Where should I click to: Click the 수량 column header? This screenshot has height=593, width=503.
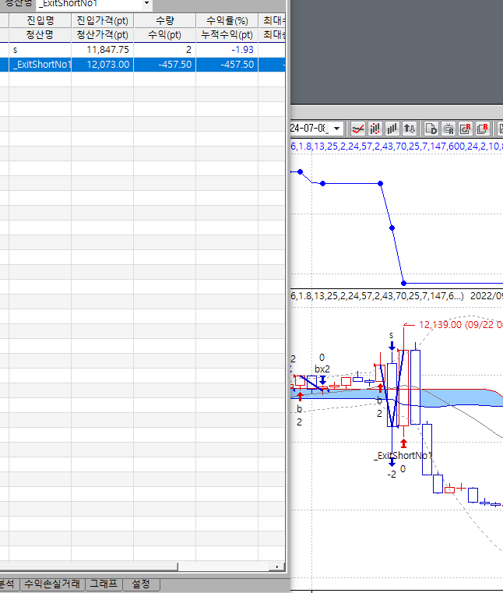(164, 20)
